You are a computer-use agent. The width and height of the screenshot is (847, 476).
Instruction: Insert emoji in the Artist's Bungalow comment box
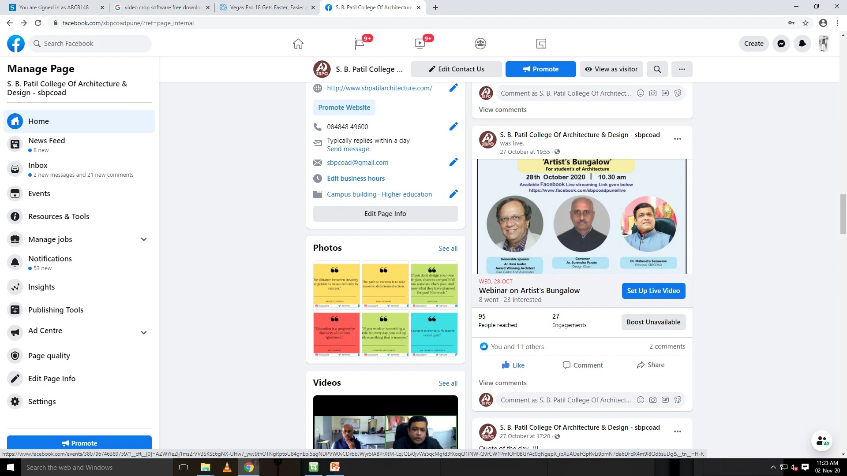[641, 400]
